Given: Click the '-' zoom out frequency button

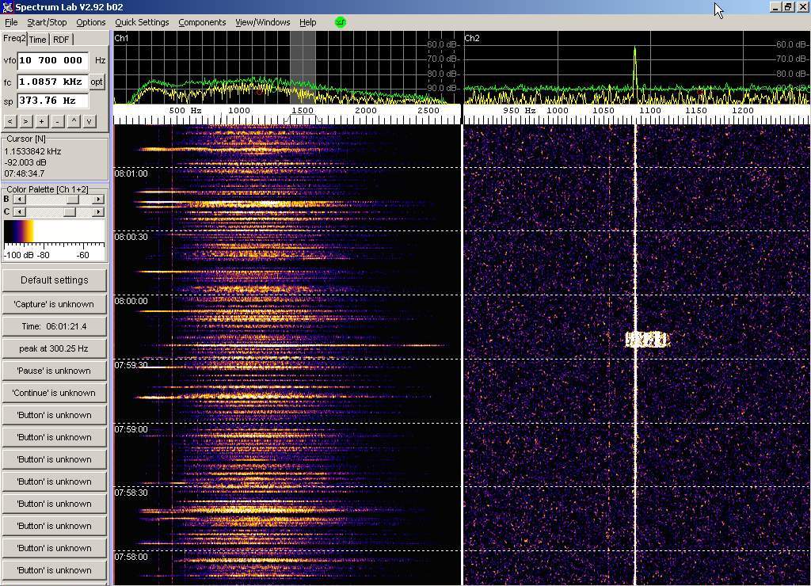Looking at the screenshot, I should 57,121.
